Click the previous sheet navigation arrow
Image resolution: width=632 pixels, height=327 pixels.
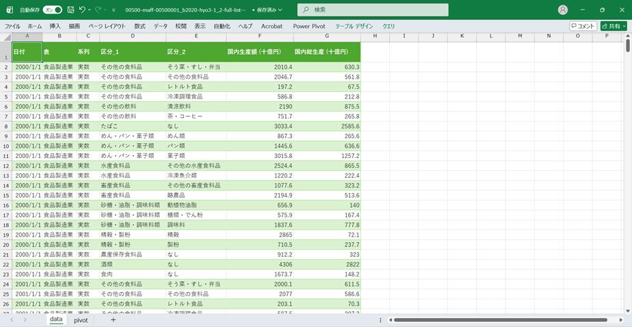[x=12, y=319]
